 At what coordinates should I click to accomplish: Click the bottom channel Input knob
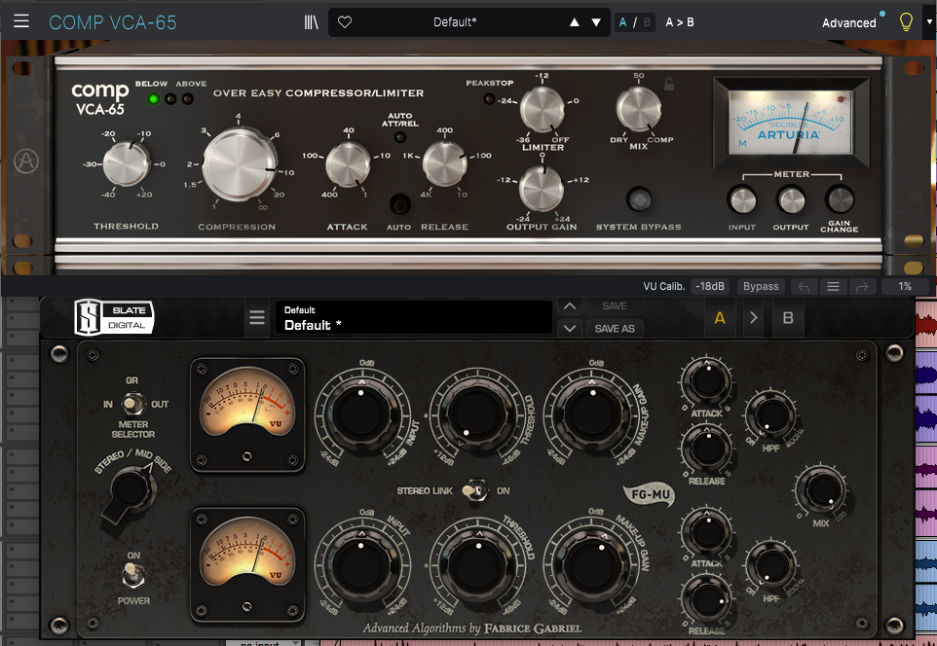[361, 564]
